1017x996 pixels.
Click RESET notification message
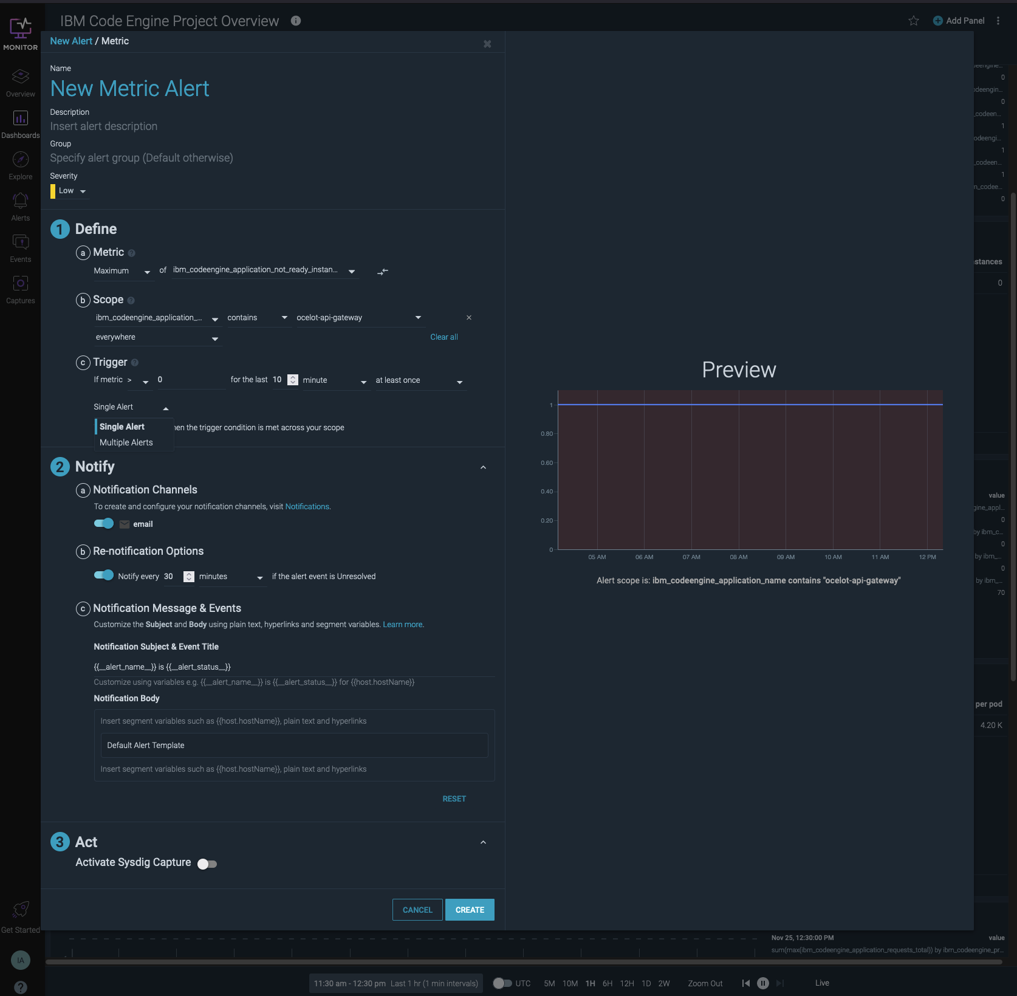point(454,799)
